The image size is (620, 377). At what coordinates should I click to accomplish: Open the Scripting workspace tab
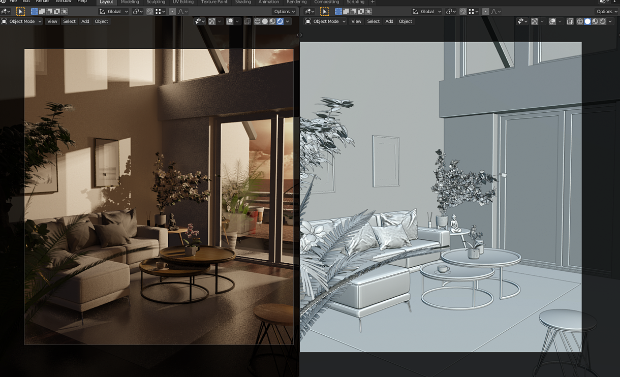point(355,2)
